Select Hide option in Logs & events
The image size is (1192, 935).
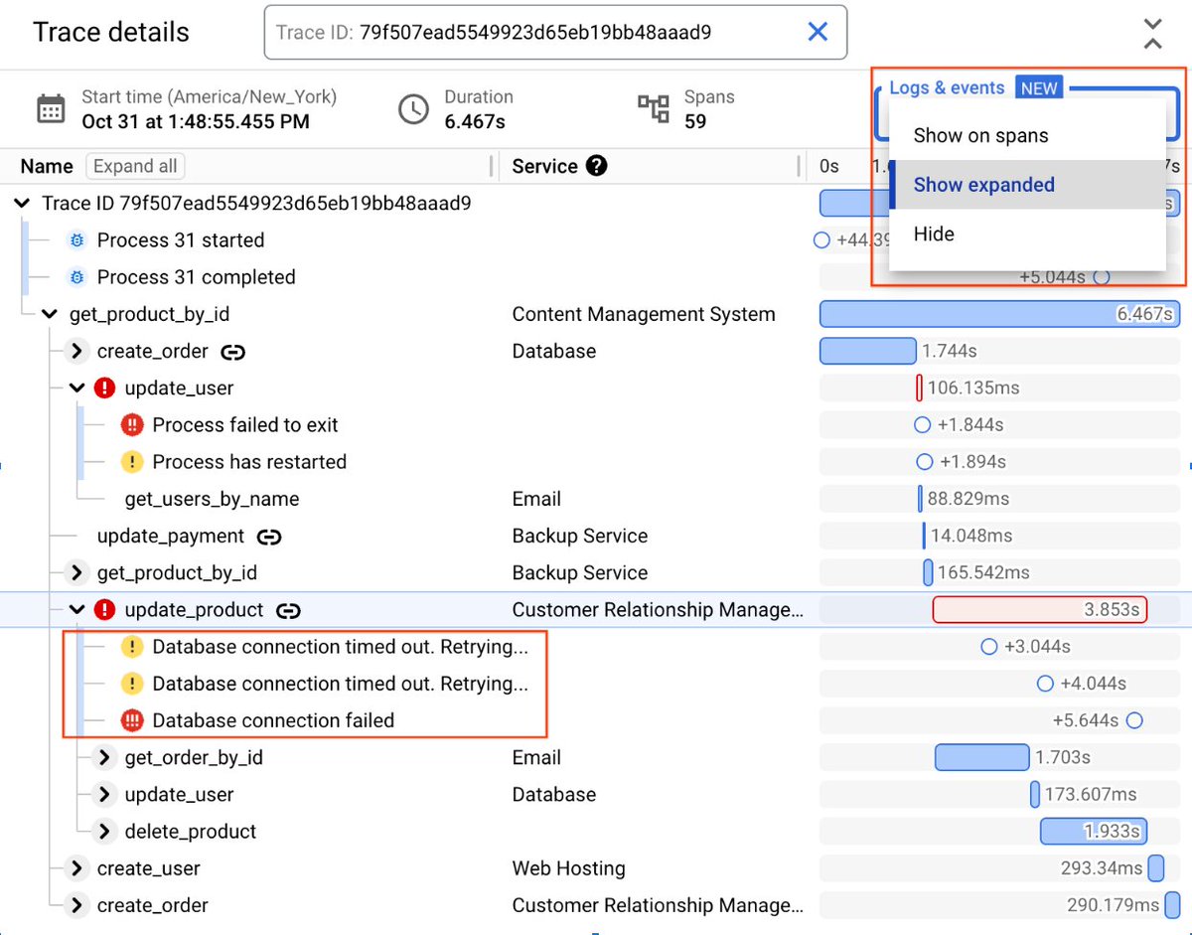(1027, 234)
